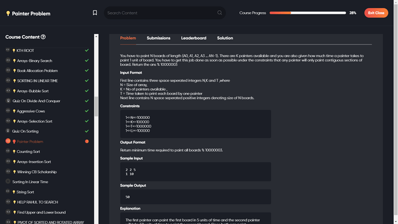The width and height of the screenshot is (398, 224).
Task: Click green checkmark on Quiz On Sorting row
Action: (87, 131)
